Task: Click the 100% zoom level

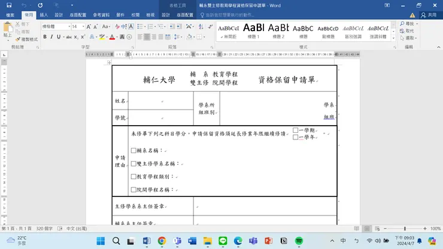Action: [435, 229]
